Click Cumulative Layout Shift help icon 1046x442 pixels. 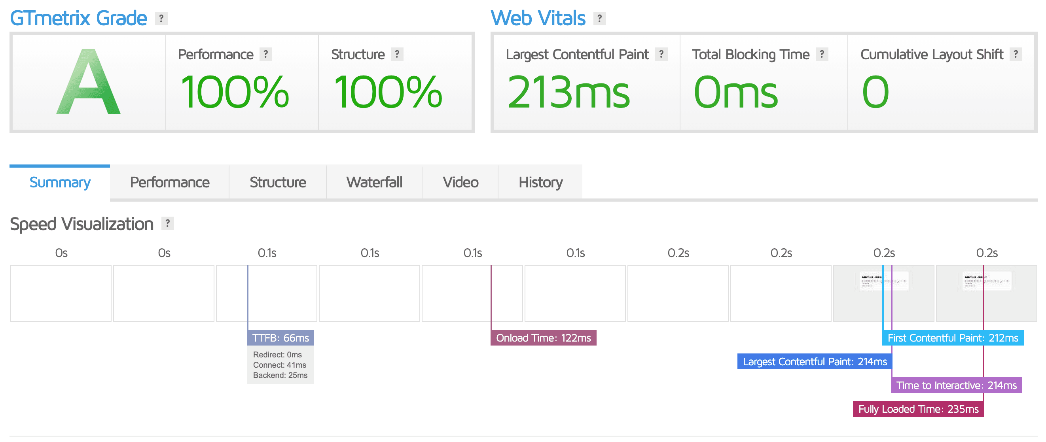click(1016, 54)
